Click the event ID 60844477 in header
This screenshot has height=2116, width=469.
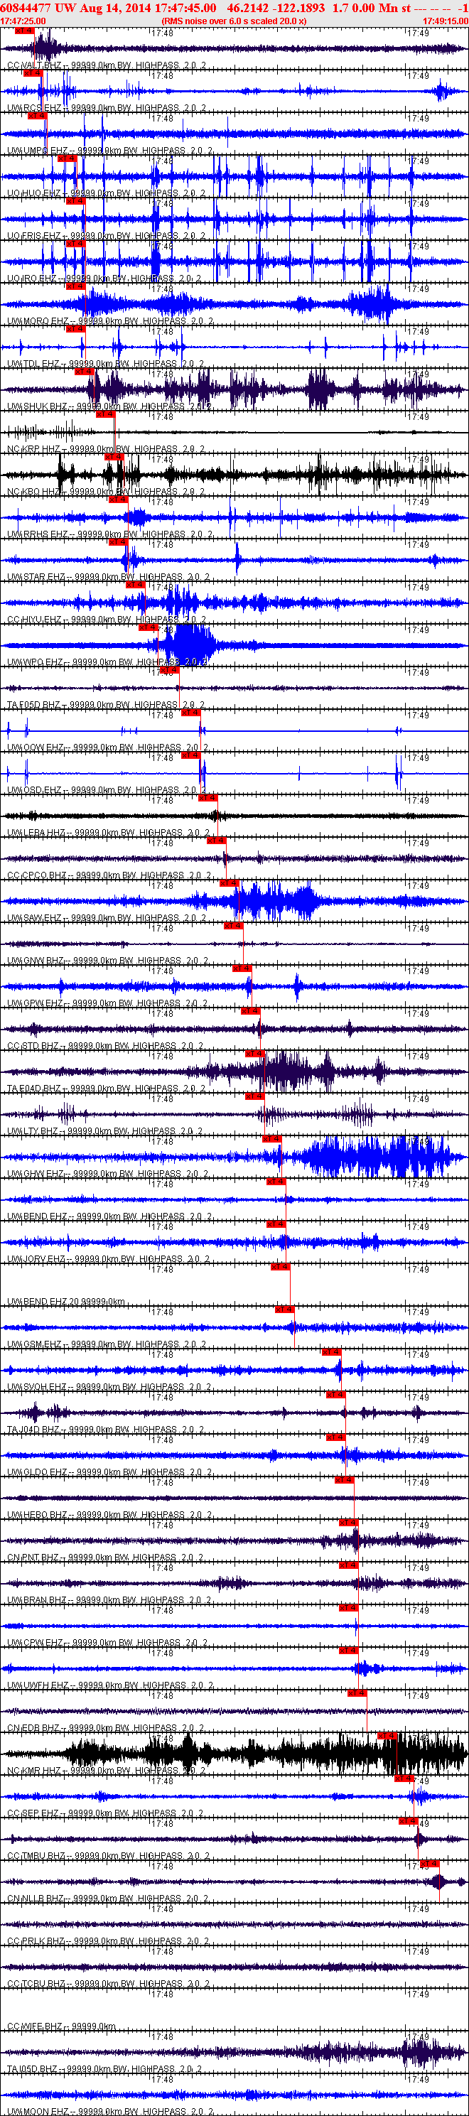(x=26, y=7)
